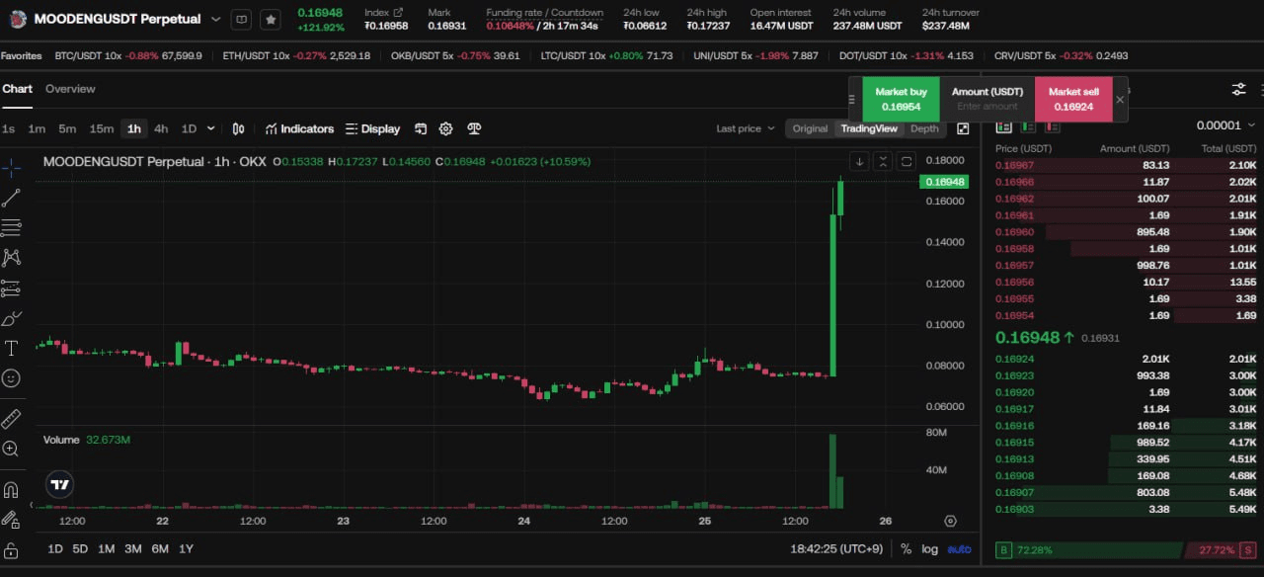Open the emoji icons tool
The height and width of the screenshot is (577, 1264).
point(11,377)
